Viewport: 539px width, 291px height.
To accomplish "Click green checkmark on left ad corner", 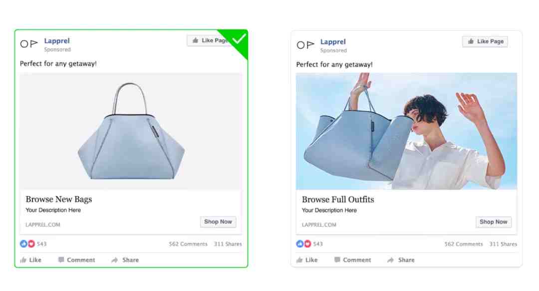I will click(x=239, y=38).
